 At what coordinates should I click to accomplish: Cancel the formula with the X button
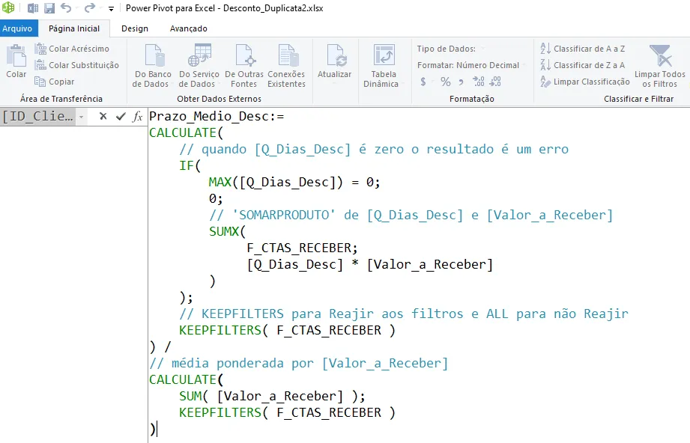(103, 116)
